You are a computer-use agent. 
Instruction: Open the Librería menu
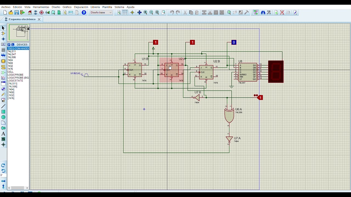click(x=95, y=7)
